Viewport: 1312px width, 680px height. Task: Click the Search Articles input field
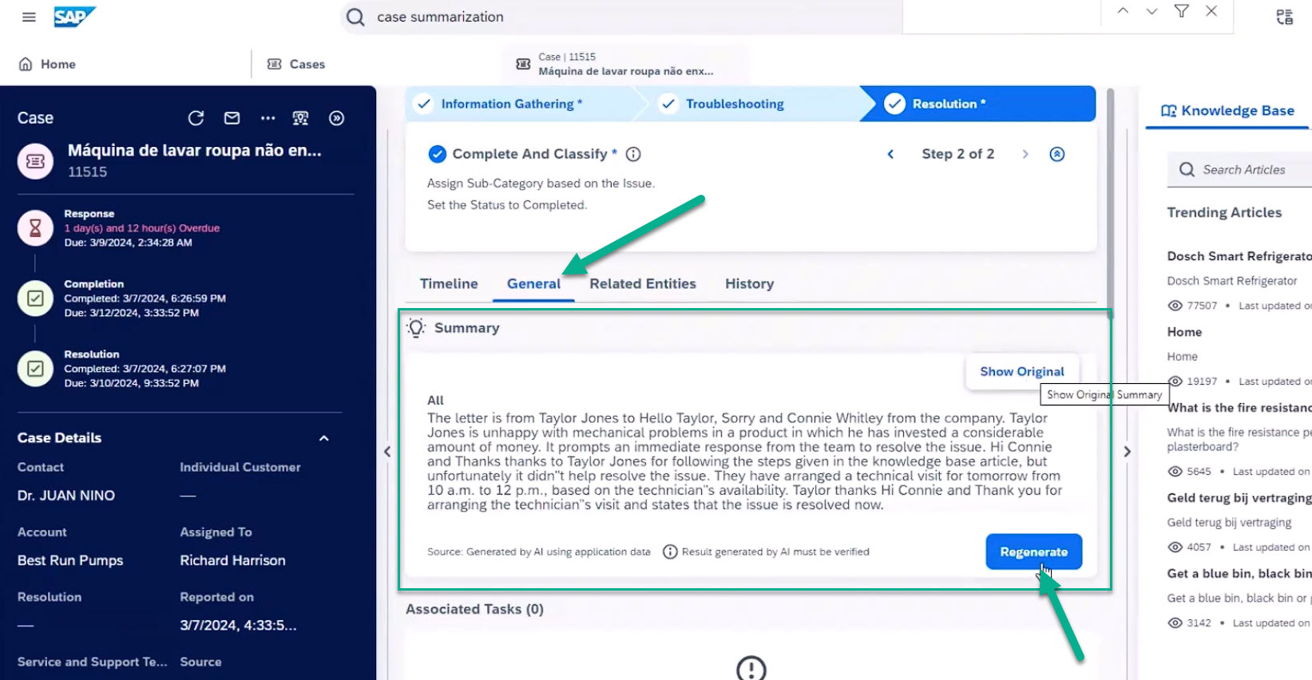click(1242, 169)
